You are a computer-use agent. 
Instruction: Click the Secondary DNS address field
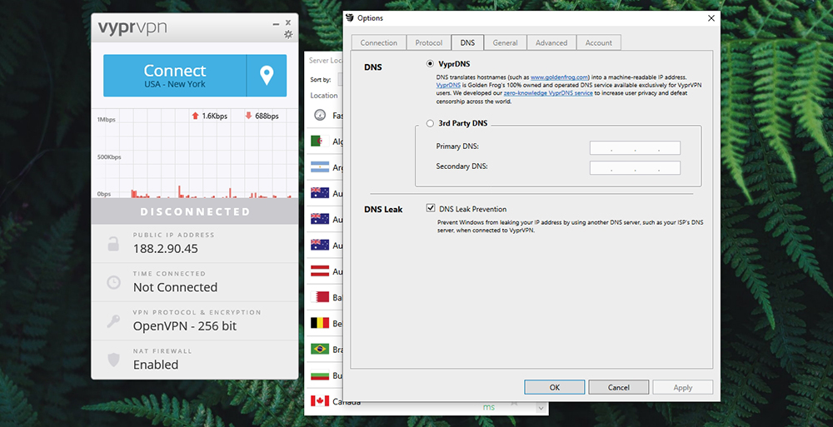point(635,168)
